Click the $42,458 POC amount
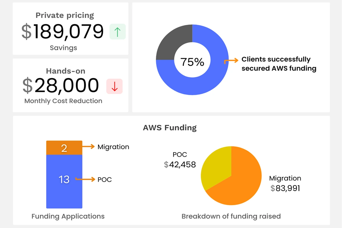Viewport: 342px width, 228px height. 180,165
